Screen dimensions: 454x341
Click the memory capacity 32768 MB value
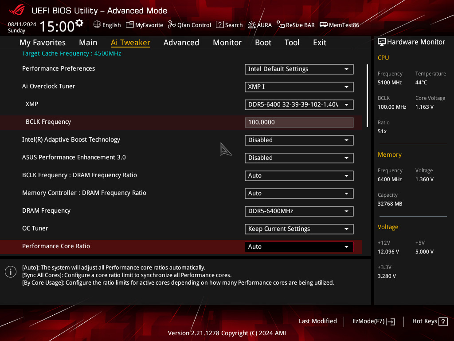(390, 203)
